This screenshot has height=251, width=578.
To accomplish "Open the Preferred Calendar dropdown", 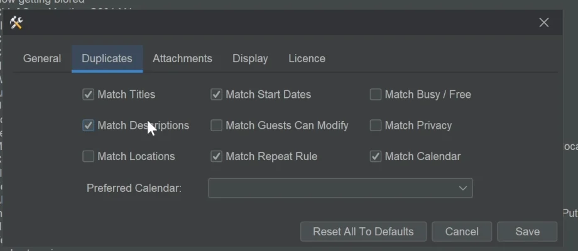I will (x=341, y=188).
